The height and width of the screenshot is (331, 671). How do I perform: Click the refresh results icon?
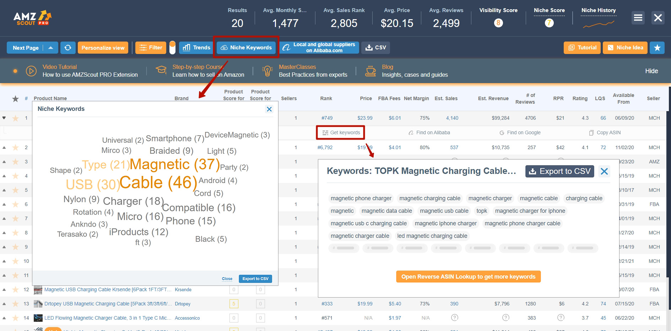[68, 47]
